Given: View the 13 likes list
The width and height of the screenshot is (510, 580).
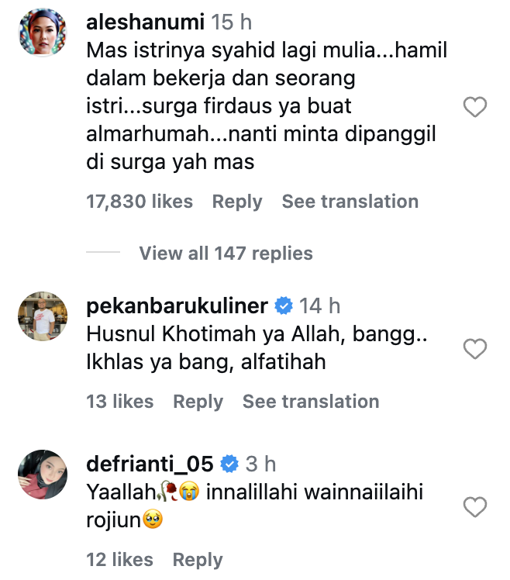Looking at the screenshot, I should [x=120, y=402].
